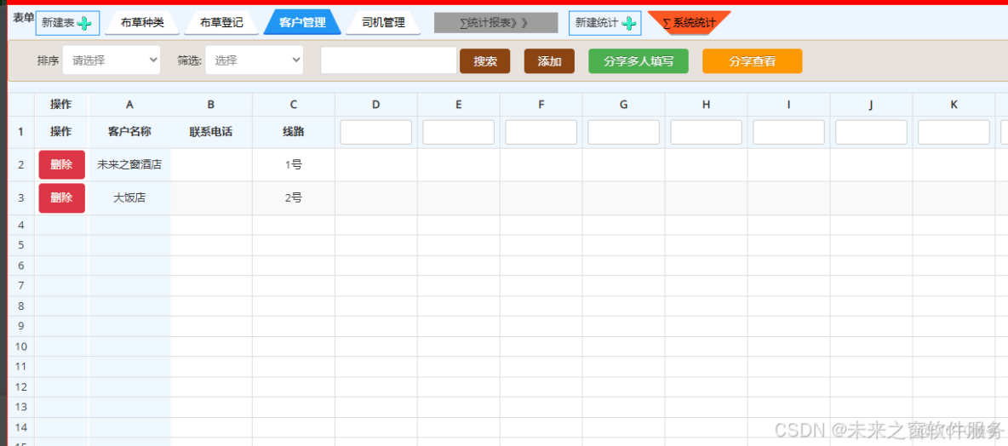The image size is (1008, 446).
Task: Focus the search text field
Action: tap(388, 60)
